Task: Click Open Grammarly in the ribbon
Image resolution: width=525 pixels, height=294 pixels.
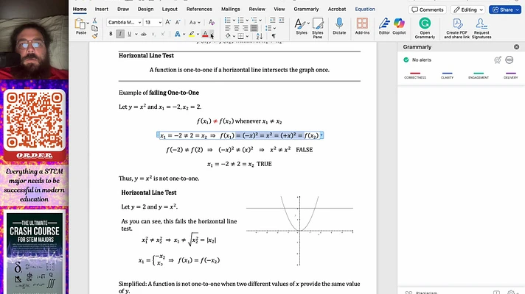Action: pyautogui.click(x=425, y=28)
